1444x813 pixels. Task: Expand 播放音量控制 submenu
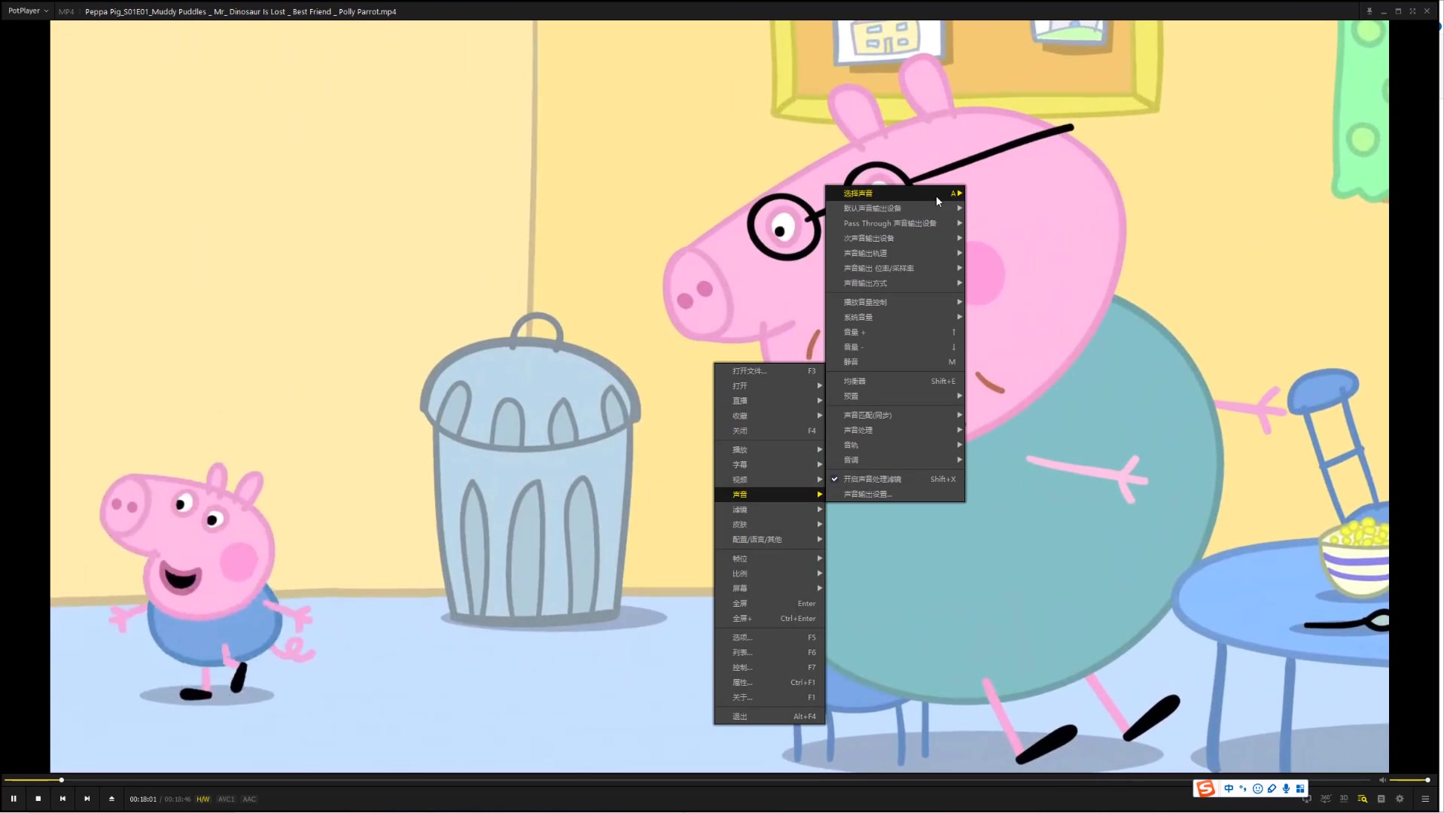point(895,303)
